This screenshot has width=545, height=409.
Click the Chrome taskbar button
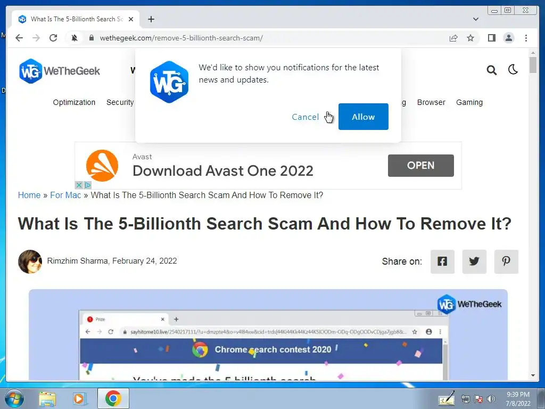113,398
